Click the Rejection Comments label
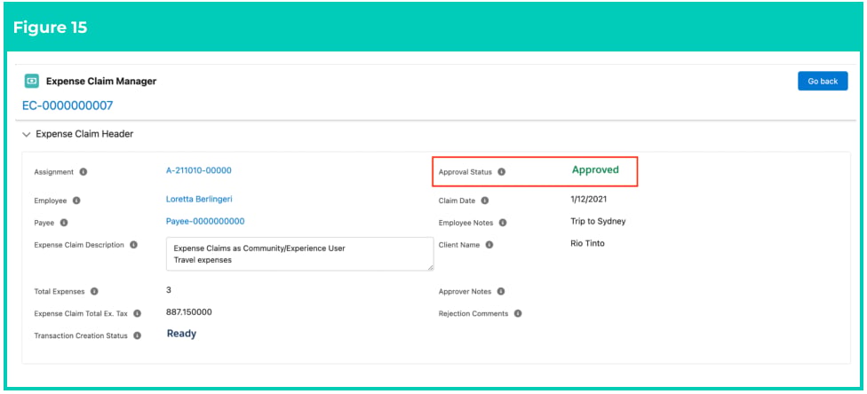 click(x=473, y=313)
